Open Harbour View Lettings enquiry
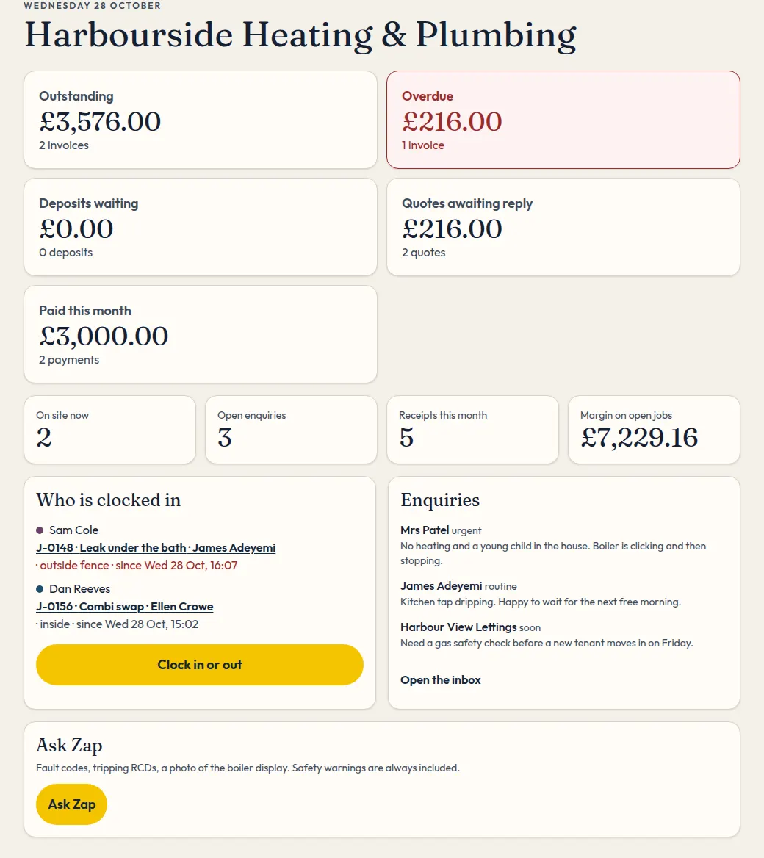 [x=547, y=635]
